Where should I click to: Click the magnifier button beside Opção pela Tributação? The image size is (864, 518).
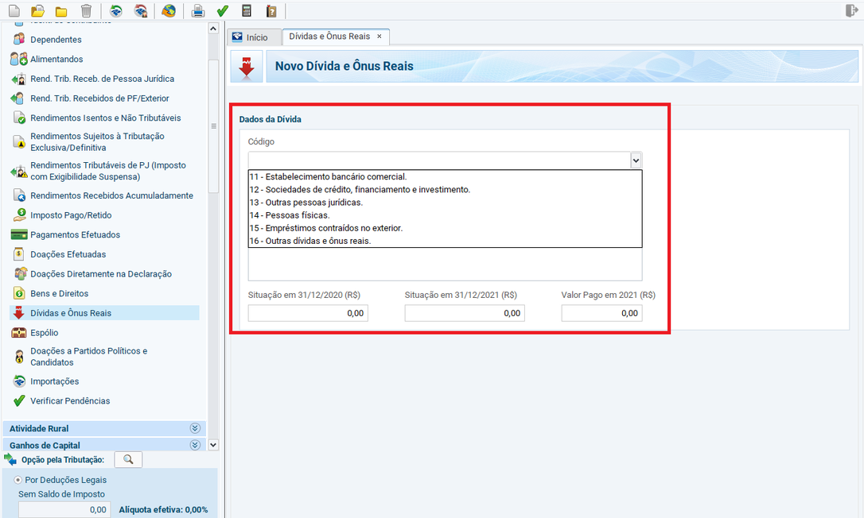(128, 460)
